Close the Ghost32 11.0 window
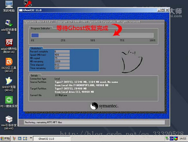The image size is (188, 142). (167, 10)
